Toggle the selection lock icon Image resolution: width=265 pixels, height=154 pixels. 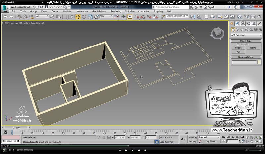(x=104, y=137)
